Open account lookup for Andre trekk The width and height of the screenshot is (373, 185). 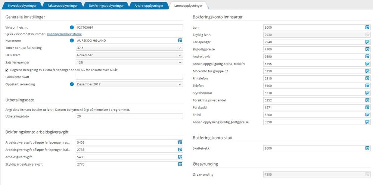pos(367,57)
